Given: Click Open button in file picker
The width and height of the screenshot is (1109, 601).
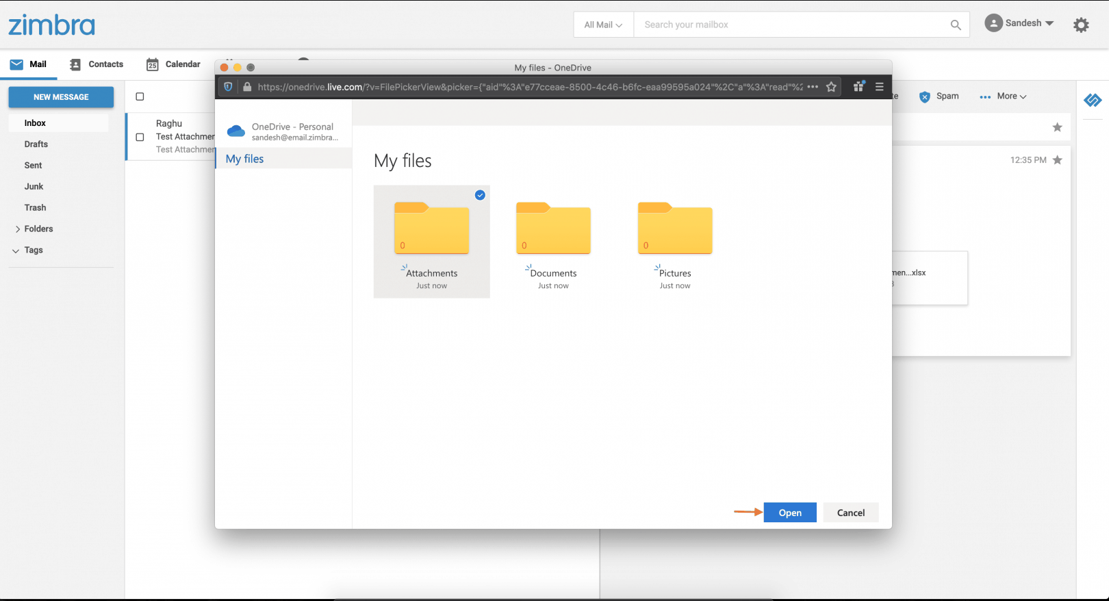Looking at the screenshot, I should pos(790,513).
